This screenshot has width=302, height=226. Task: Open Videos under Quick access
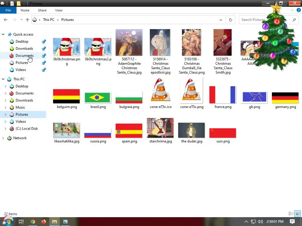click(x=21, y=70)
